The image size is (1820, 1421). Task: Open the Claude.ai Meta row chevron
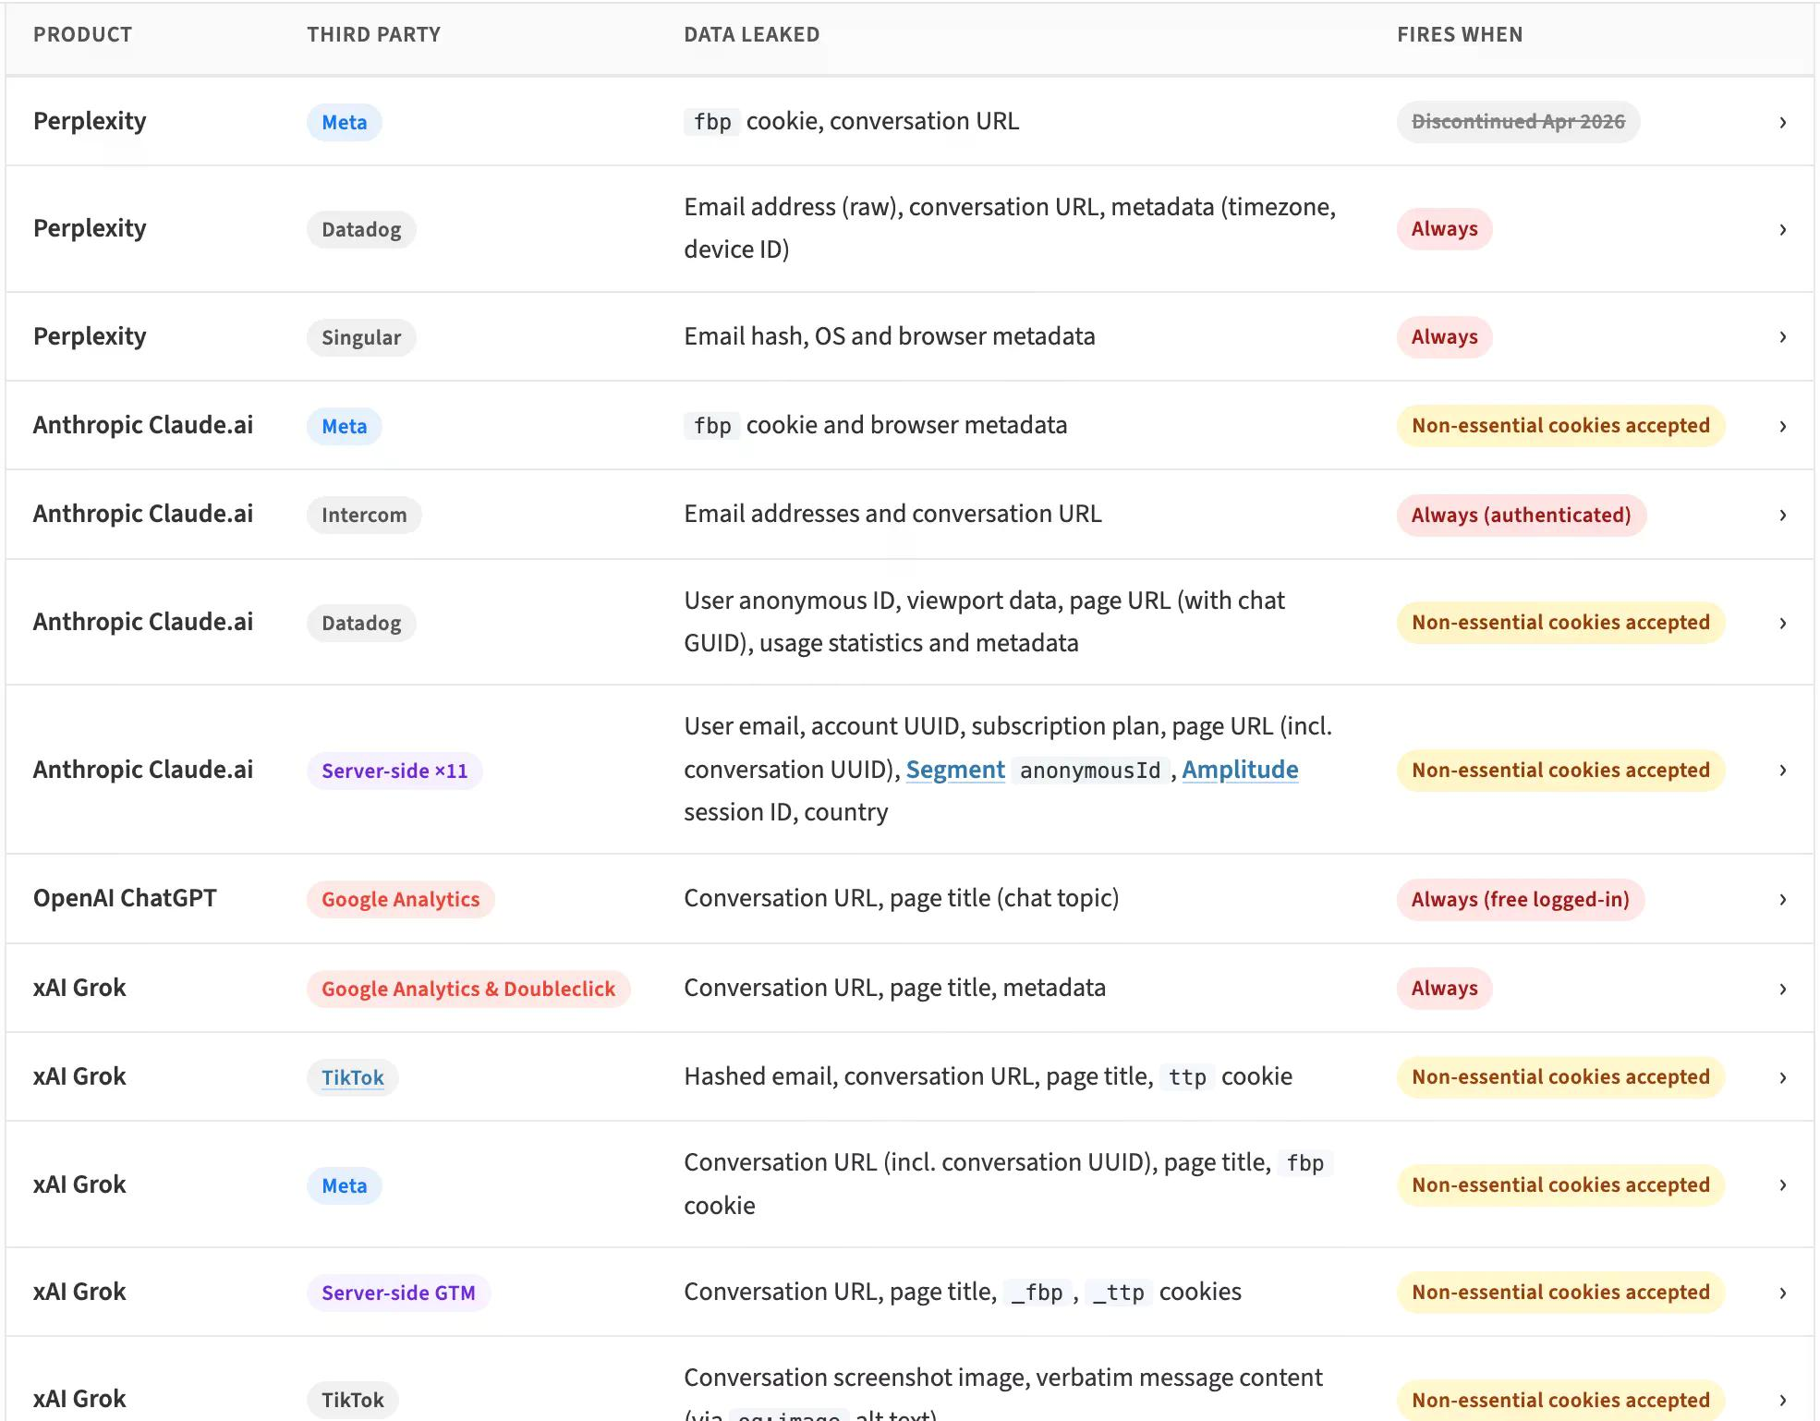(1782, 426)
